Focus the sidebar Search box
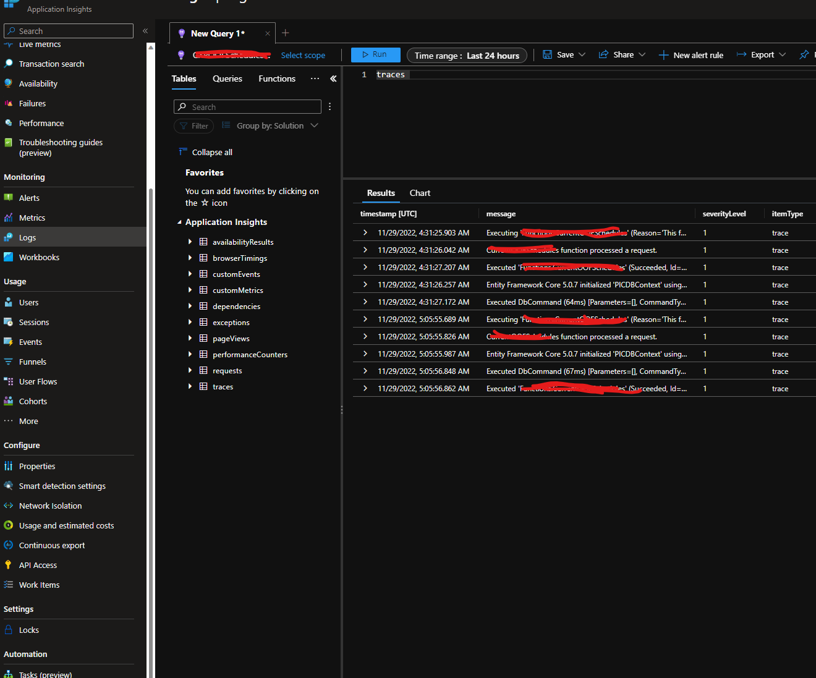 [69, 31]
